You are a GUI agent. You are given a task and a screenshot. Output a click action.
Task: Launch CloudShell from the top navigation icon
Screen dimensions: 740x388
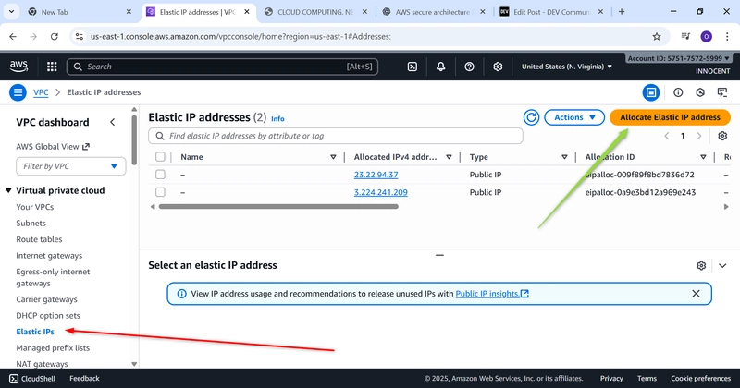[x=412, y=67]
